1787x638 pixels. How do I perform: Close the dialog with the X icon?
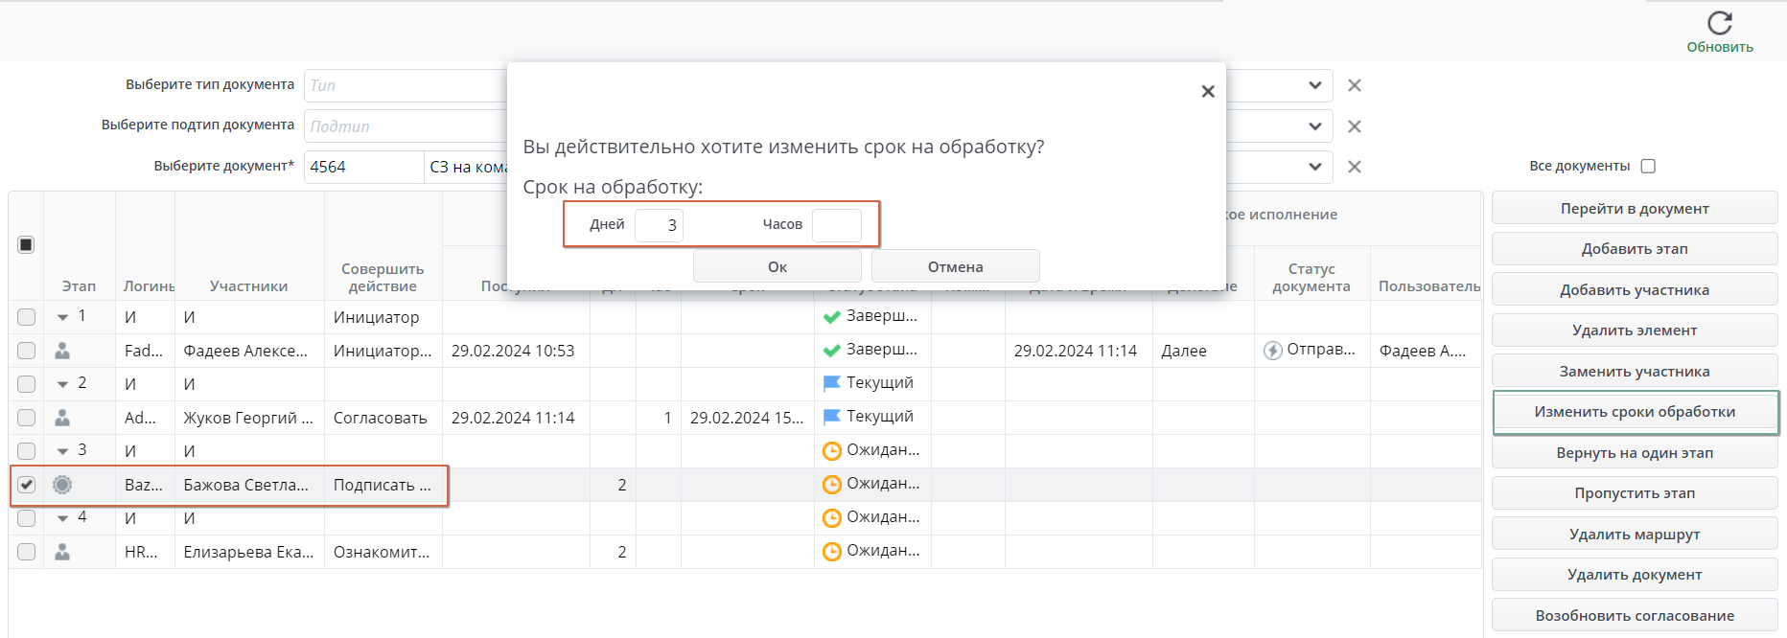(x=1208, y=91)
